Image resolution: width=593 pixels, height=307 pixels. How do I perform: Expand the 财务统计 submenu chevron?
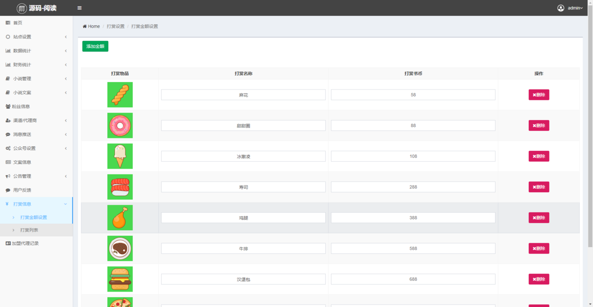click(66, 65)
